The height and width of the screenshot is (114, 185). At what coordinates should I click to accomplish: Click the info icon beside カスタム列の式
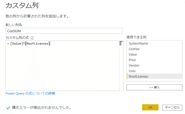point(32,38)
